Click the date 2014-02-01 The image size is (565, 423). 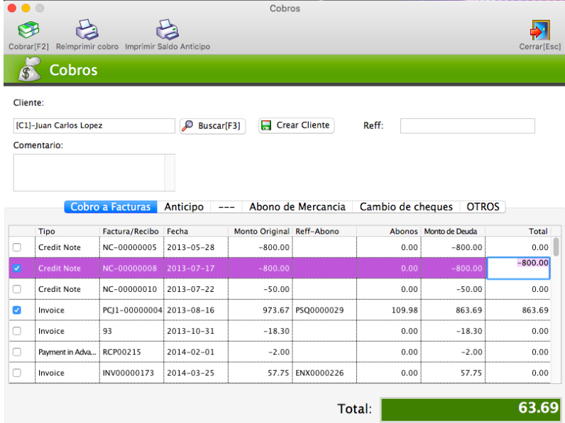pyautogui.click(x=196, y=351)
